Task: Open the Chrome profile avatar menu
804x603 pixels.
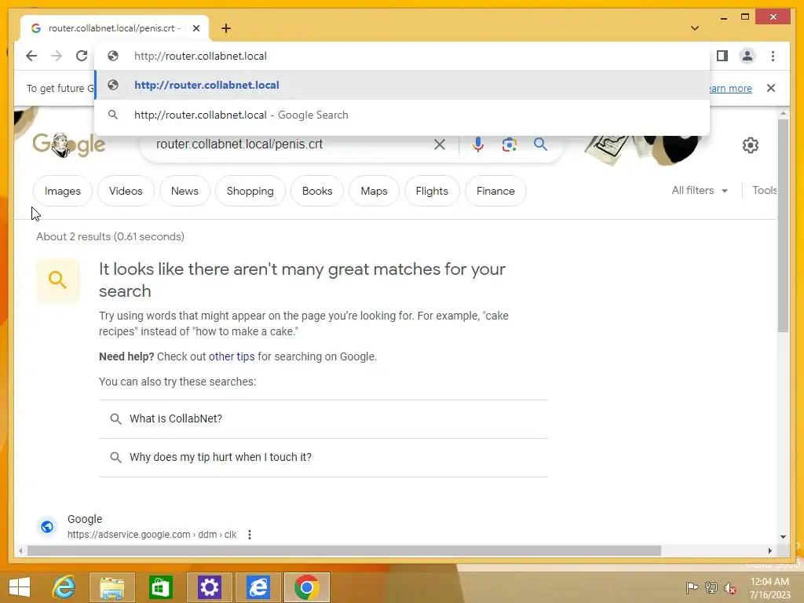Action: click(747, 56)
